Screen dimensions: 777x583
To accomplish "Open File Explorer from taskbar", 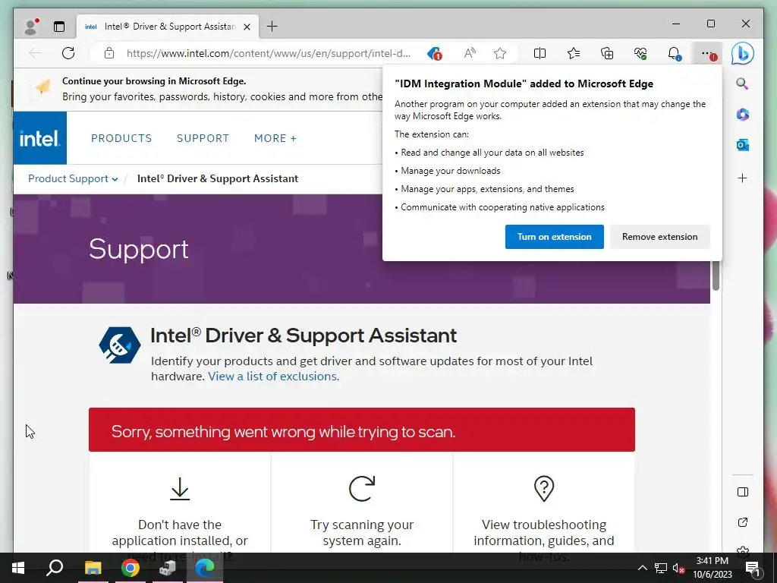I will pyautogui.click(x=93, y=568).
